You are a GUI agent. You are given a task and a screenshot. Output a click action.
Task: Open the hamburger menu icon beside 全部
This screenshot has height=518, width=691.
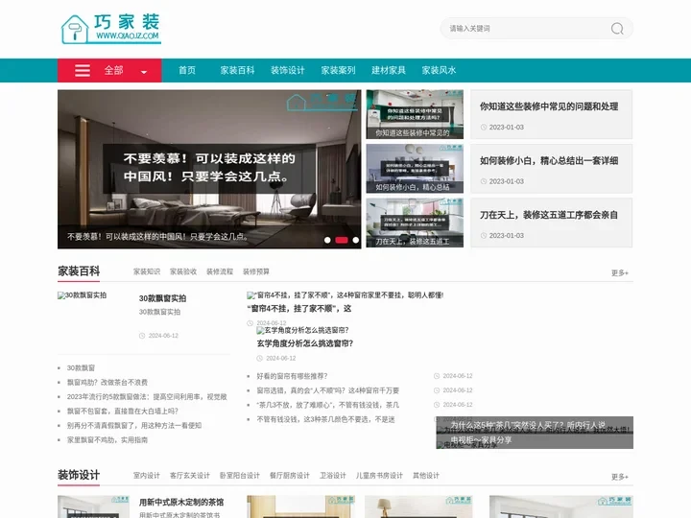[83, 70]
